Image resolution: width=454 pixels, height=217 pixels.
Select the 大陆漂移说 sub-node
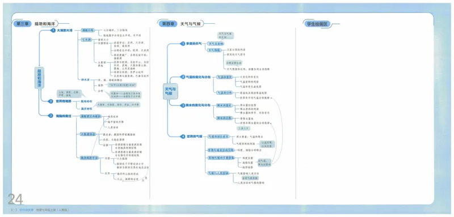tap(88, 134)
